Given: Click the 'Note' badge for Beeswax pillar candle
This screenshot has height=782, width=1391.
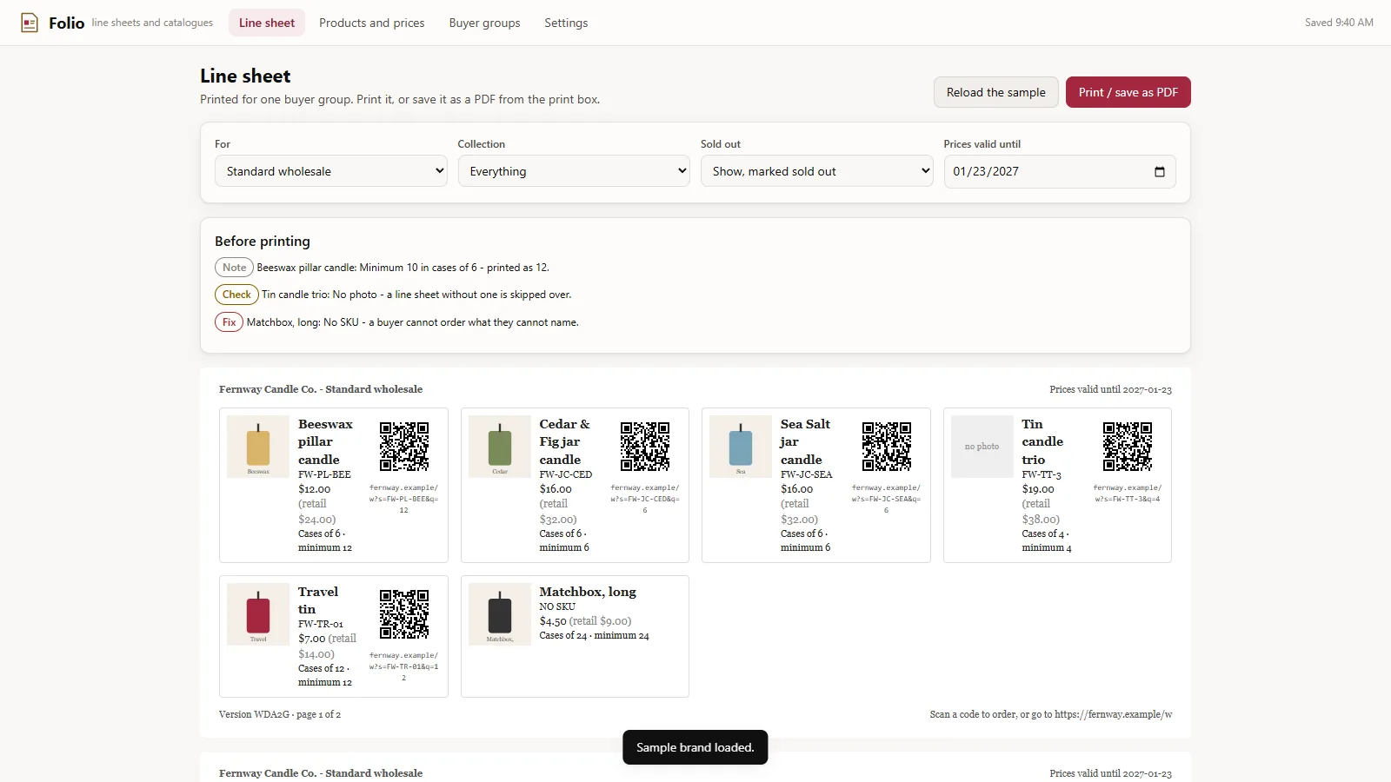Looking at the screenshot, I should [x=234, y=268].
